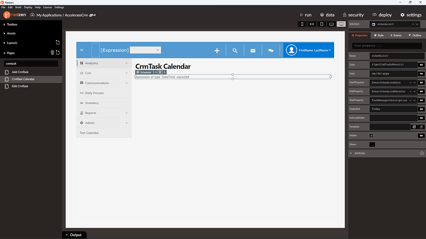Uncheck the Visible property checkbox
This screenshot has height=239, width=426.
tap(372, 136)
